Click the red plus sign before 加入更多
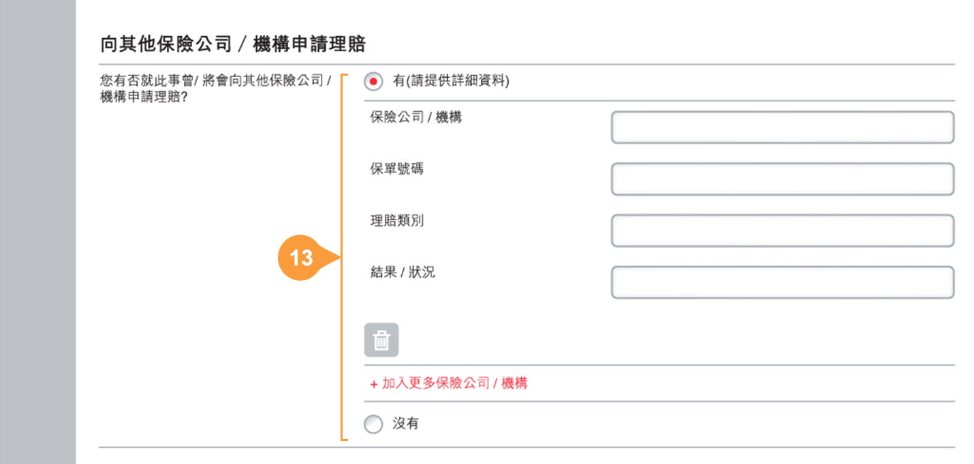974x464 pixels. point(374,384)
